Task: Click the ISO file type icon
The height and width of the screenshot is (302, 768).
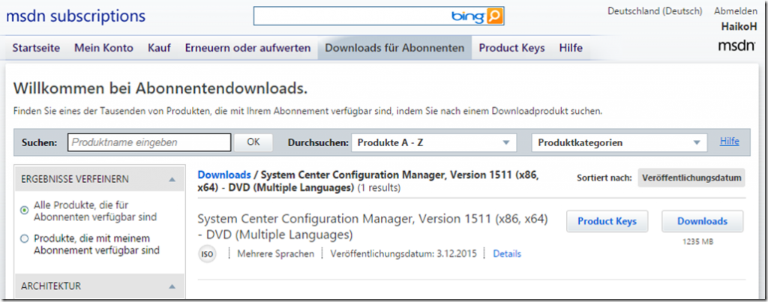Action: pos(207,254)
